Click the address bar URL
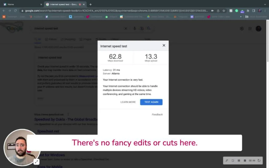 coord(116,11)
